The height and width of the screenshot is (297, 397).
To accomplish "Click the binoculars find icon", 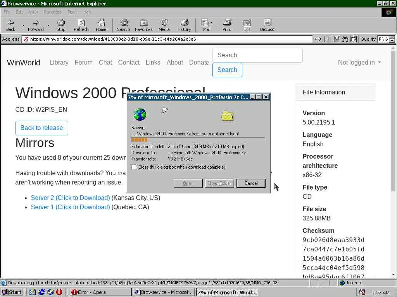I will (x=345, y=39).
